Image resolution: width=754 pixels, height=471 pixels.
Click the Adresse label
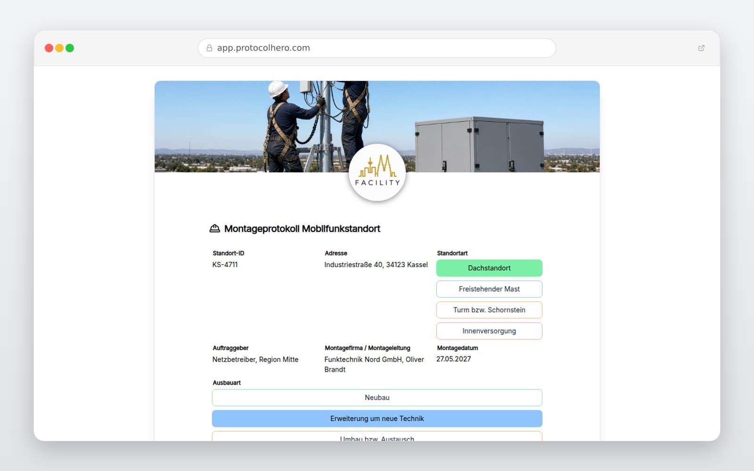336,253
